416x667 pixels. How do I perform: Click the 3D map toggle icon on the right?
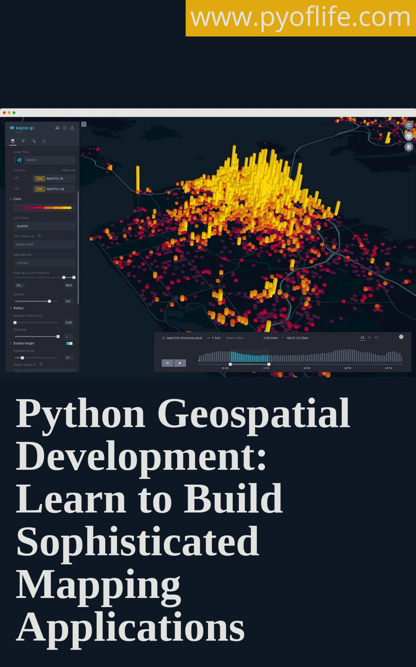pyautogui.click(x=409, y=136)
